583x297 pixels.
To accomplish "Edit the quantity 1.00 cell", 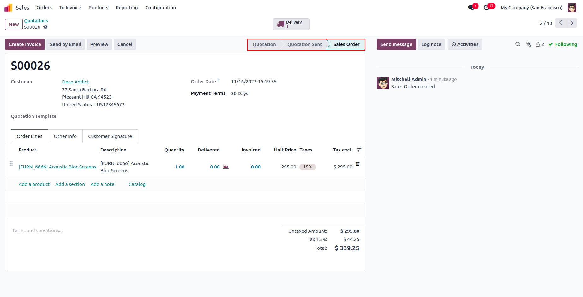I will click(180, 167).
